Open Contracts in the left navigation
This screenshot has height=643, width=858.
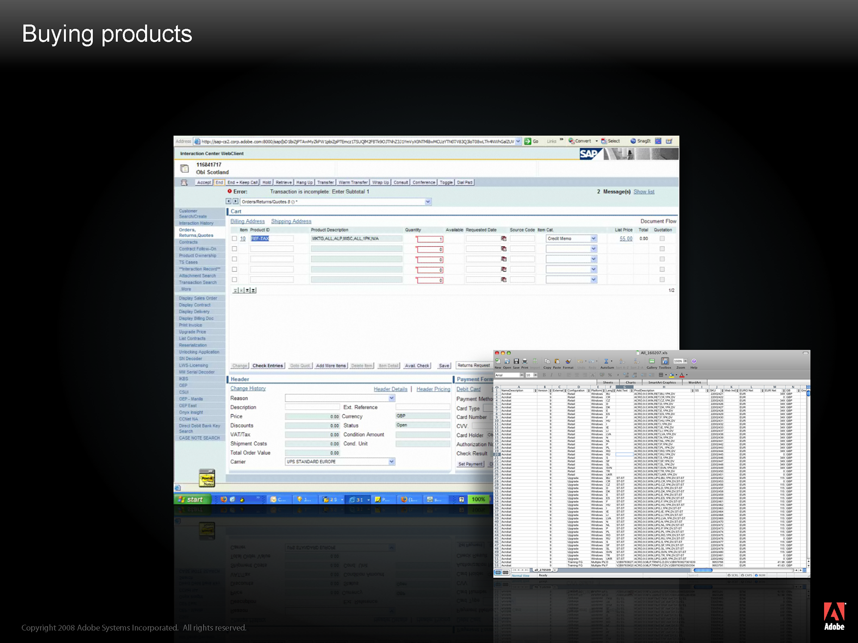(188, 242)
